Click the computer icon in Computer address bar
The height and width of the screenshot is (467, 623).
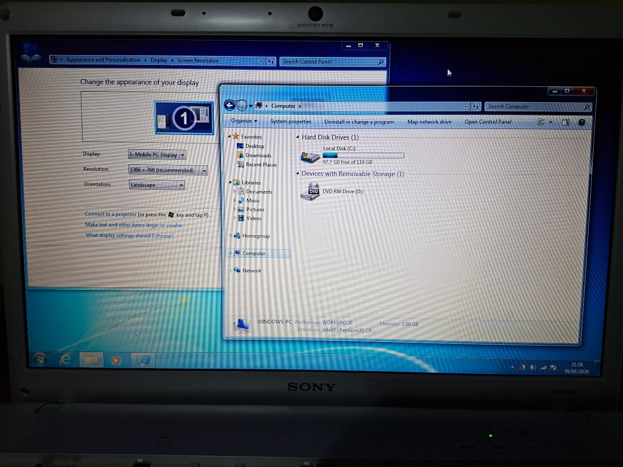[x=259, y=105]
